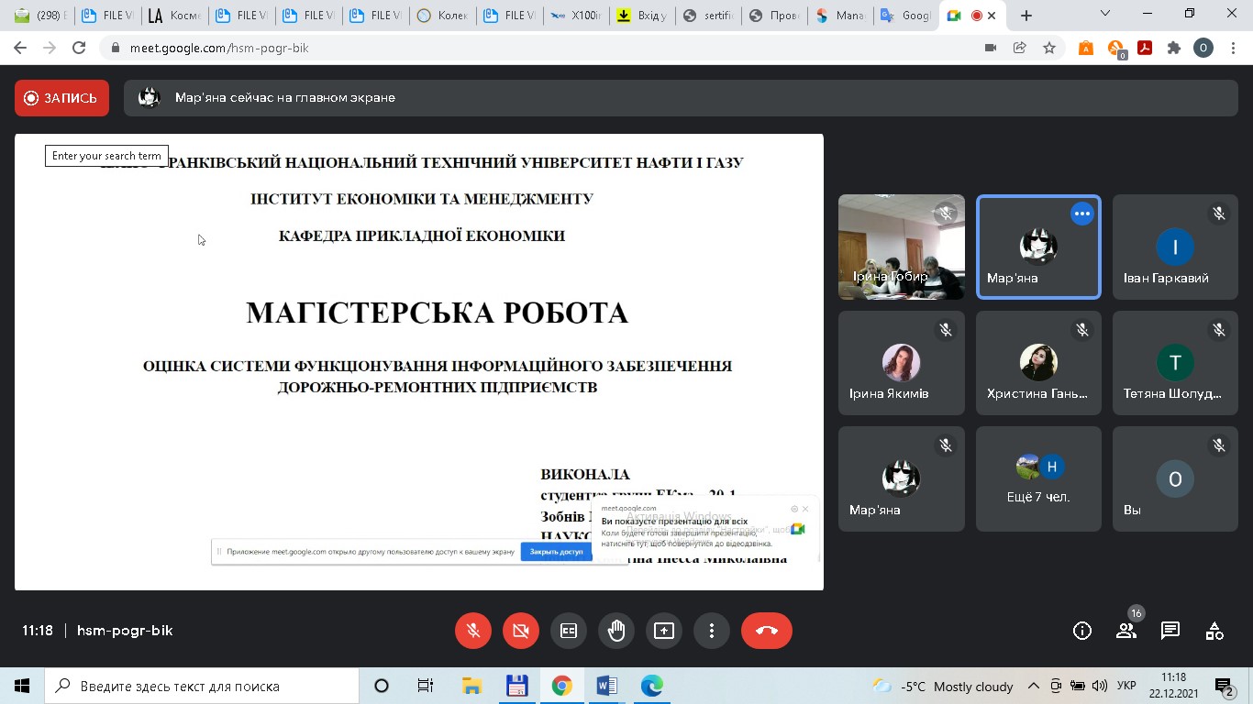Screen dimensions: 1253x704
Task: Open the Activities panel icon
Action: point(1214,631)
